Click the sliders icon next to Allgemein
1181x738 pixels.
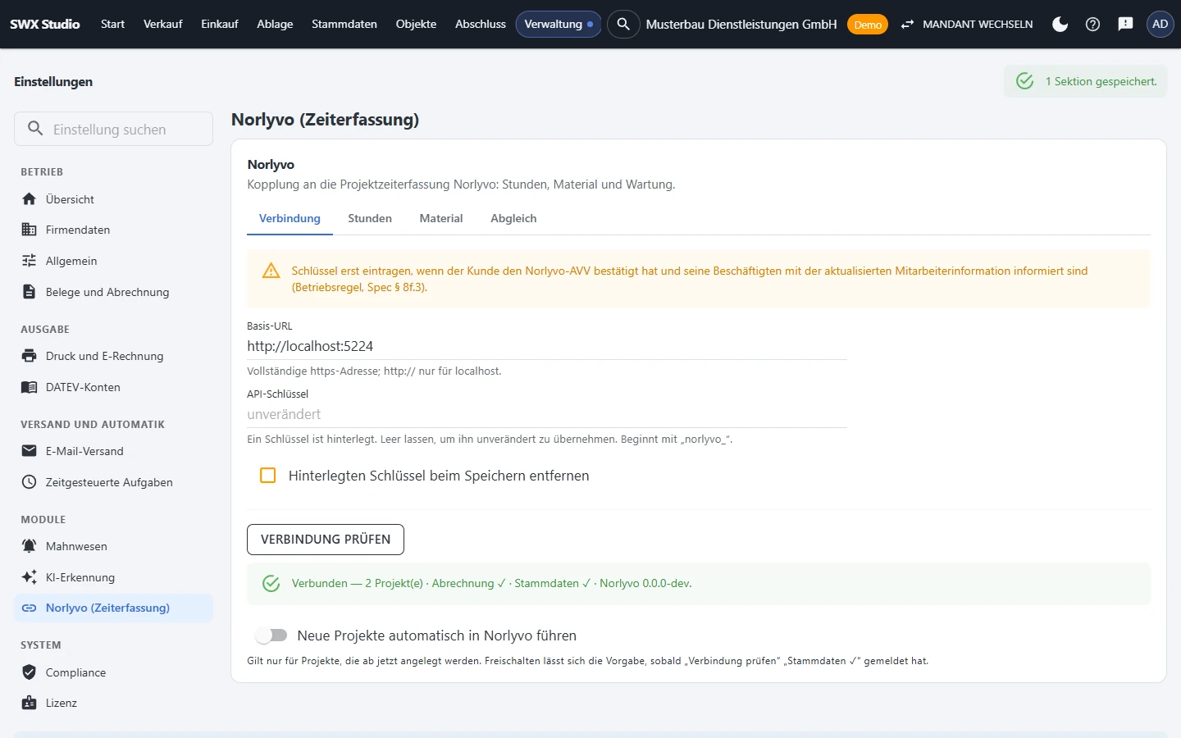click(x=30, y=261)
